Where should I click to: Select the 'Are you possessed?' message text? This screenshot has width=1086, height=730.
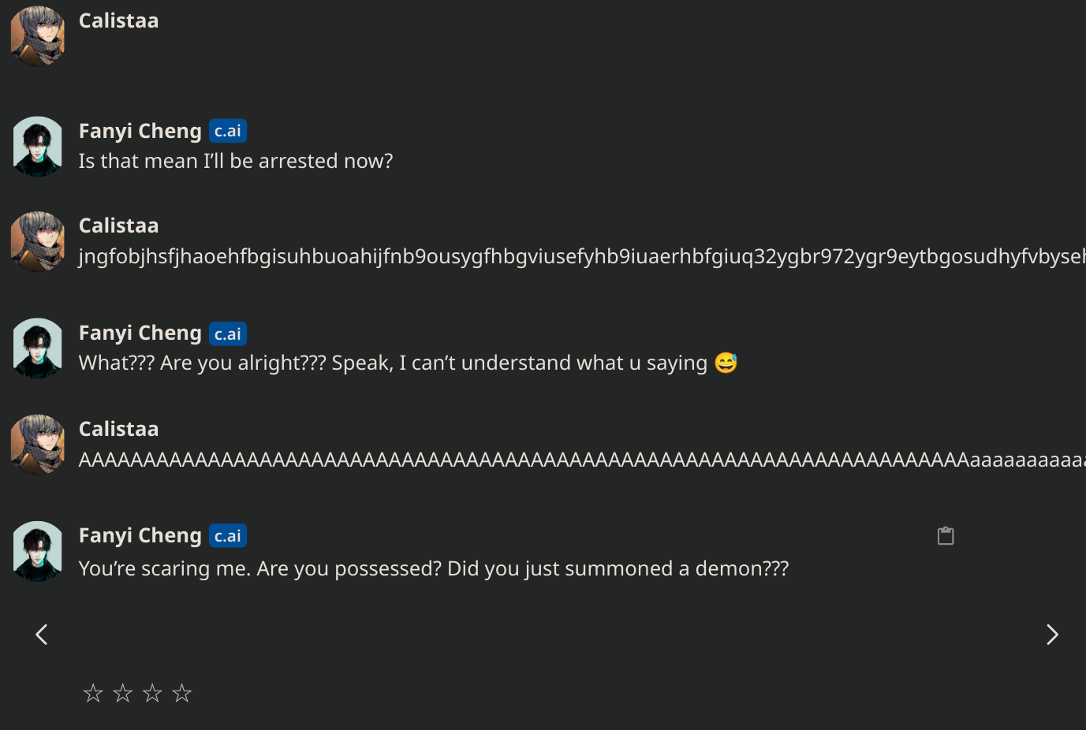click(x=433, y=568)
